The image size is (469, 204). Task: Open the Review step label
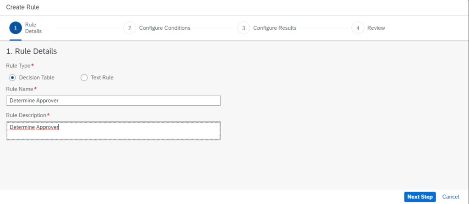pos(376,28)
